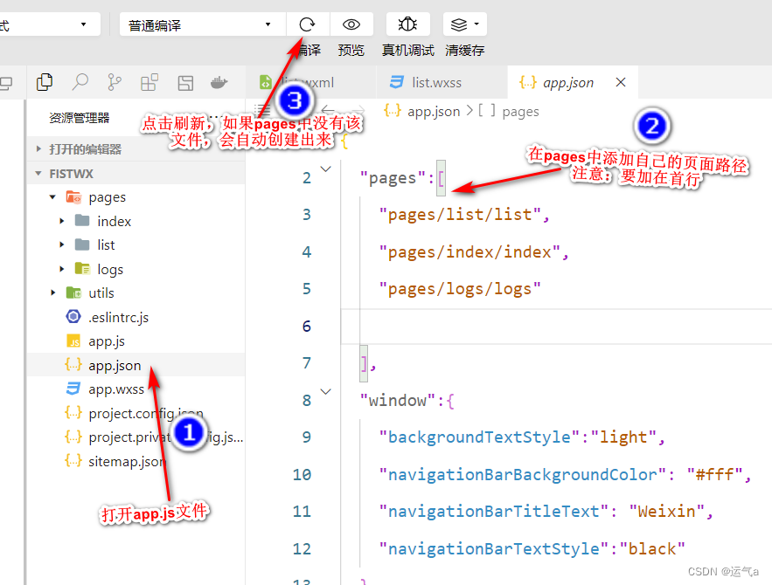Click the 真机调试 label
Image resolution: width=772 pixels, height=585 pixels.
click(x=407, y=50)
